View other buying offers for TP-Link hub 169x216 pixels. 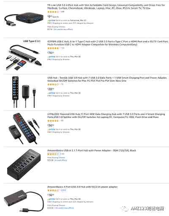63,29
